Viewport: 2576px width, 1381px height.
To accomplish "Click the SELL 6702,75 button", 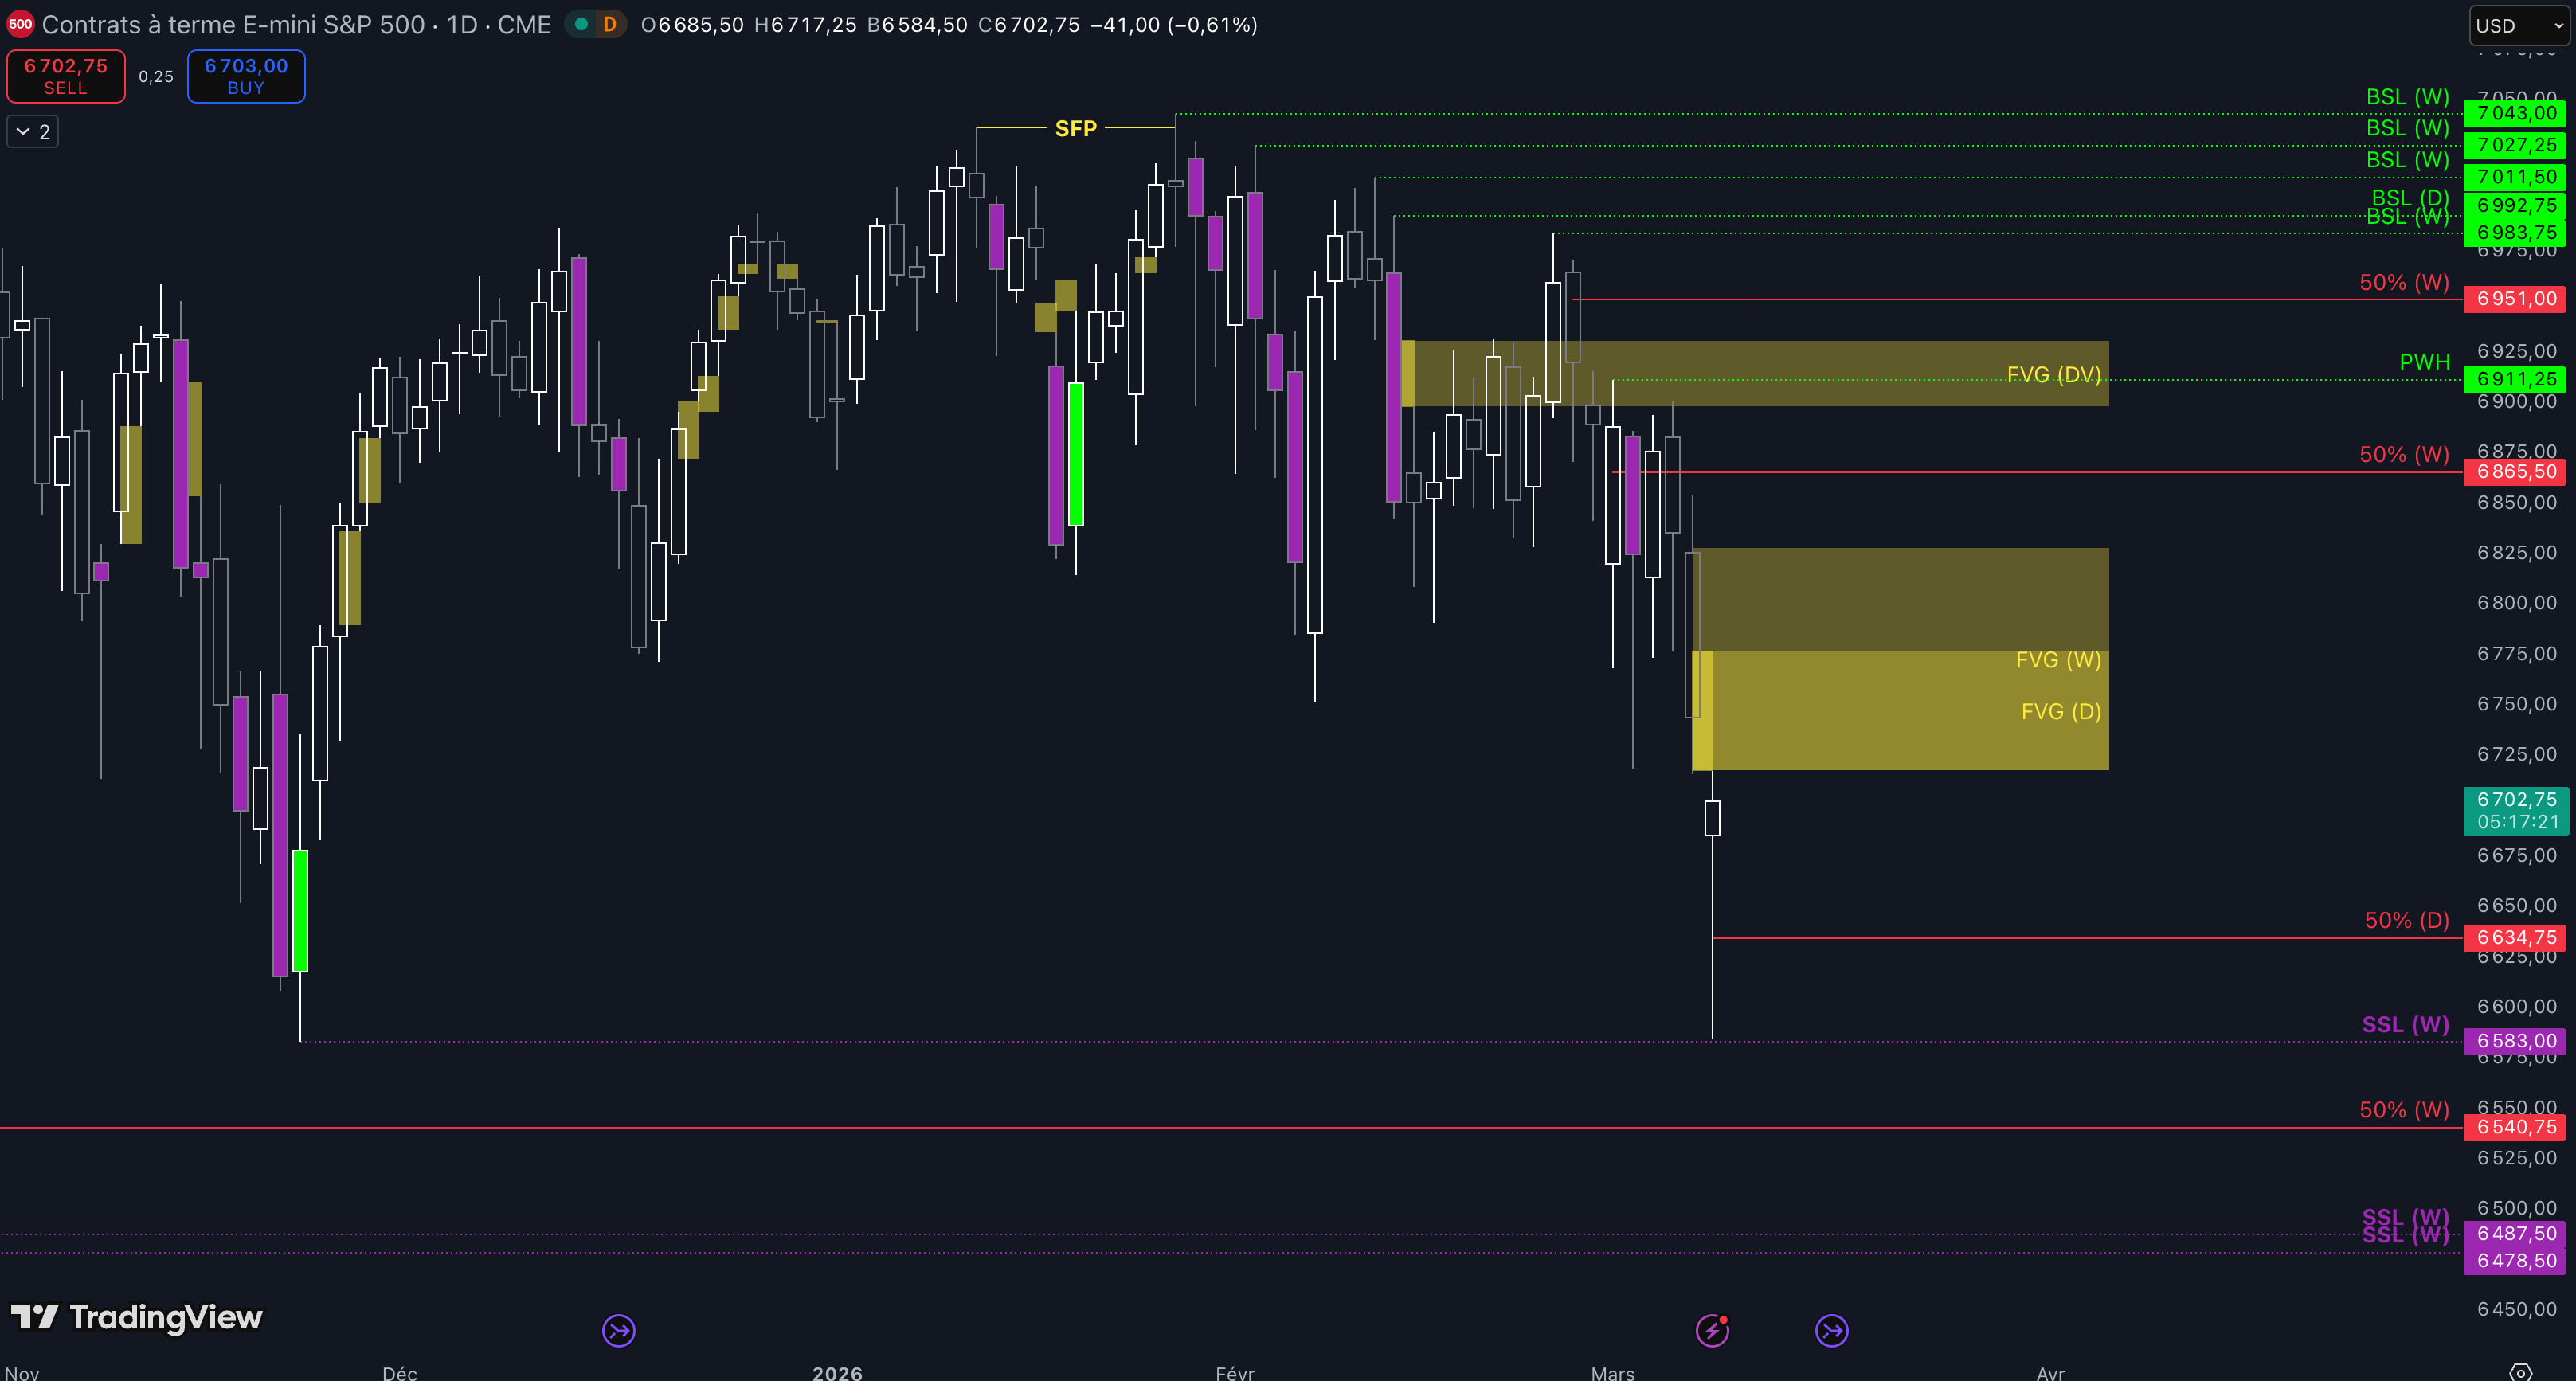I will [x=66, y=76].
